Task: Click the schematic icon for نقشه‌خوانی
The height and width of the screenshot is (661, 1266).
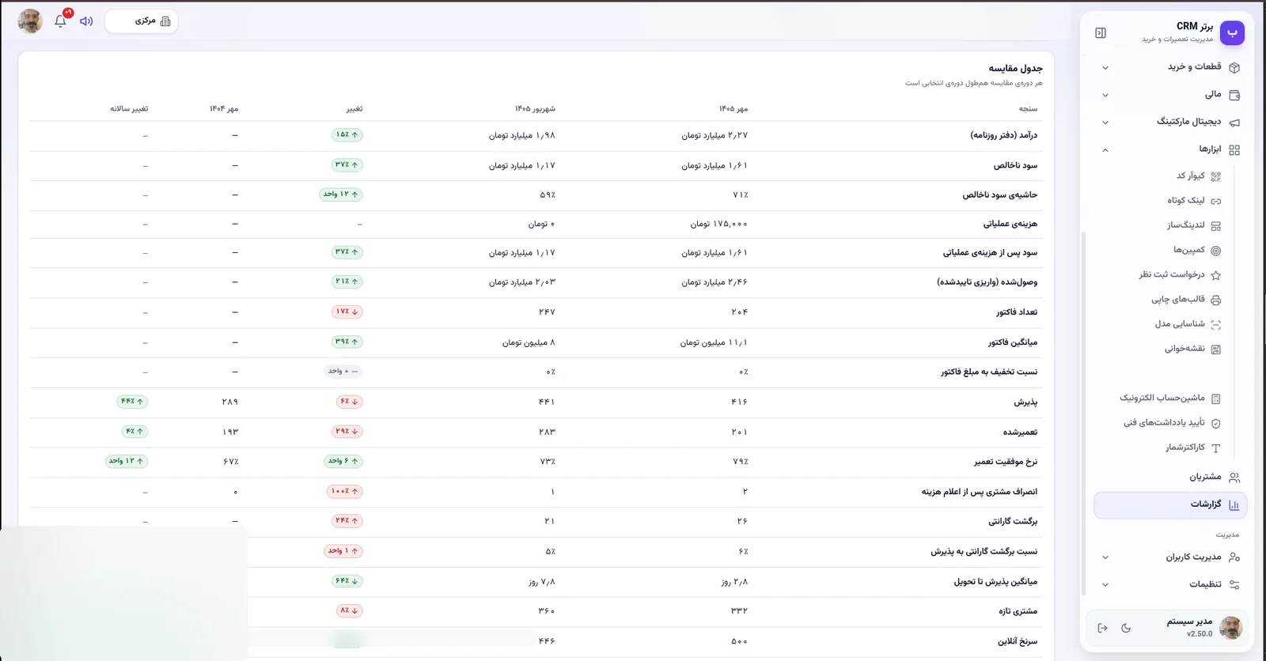Action: 1216,349
